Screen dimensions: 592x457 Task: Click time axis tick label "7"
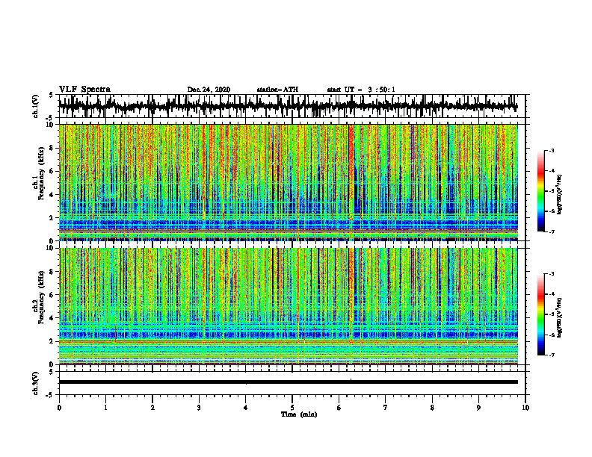tap(386, 408)
